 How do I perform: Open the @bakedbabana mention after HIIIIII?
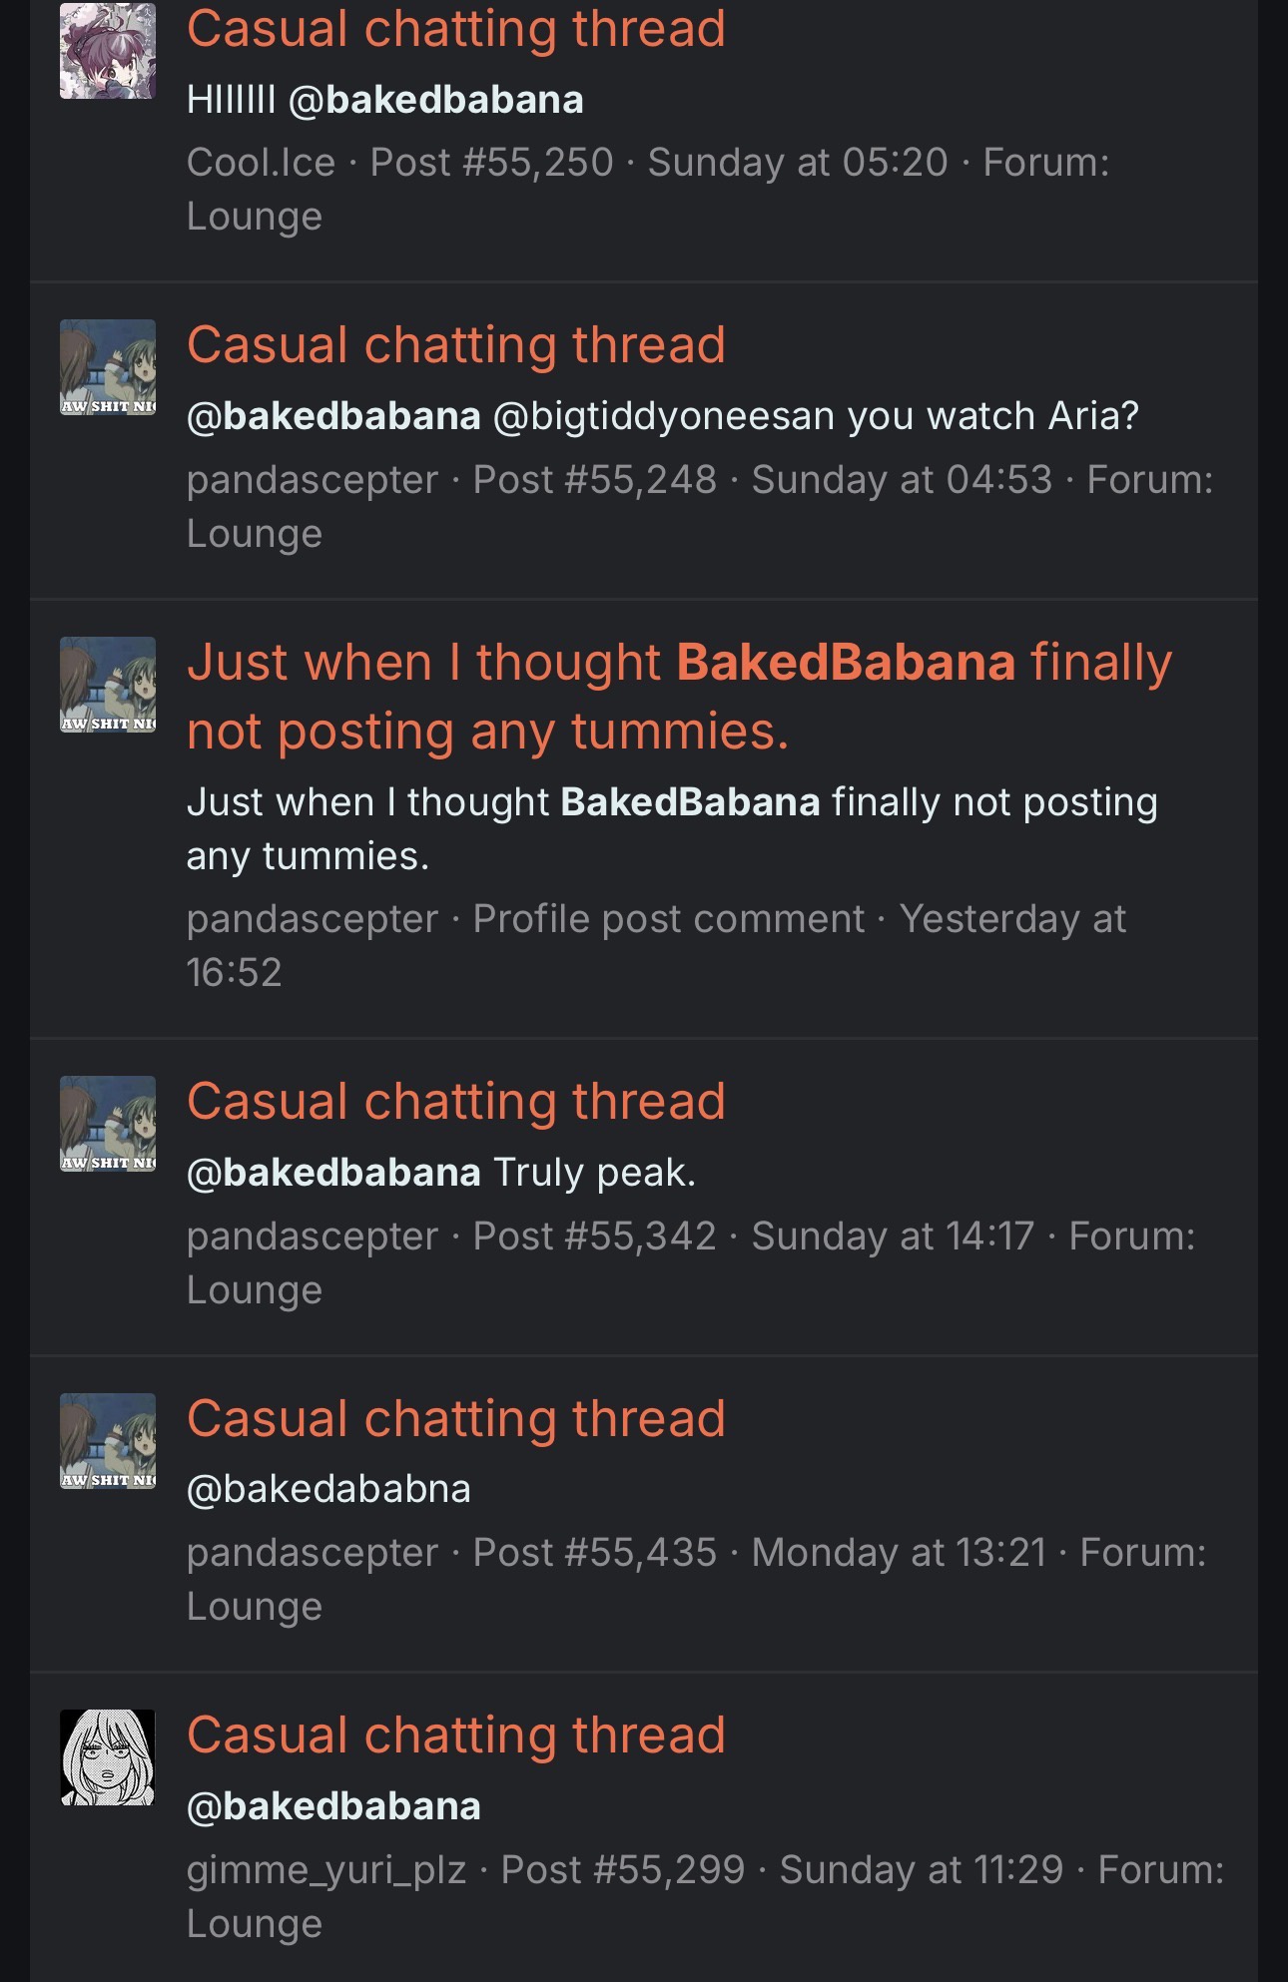(x=436, y=100)
